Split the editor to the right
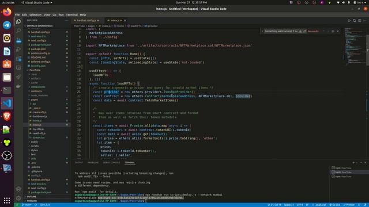369x207 pixels. click(x=360, y=21)
